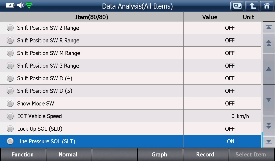Jump to top of list arrow
Viewport: 275px width, 161px height.
tap(269, 28)
